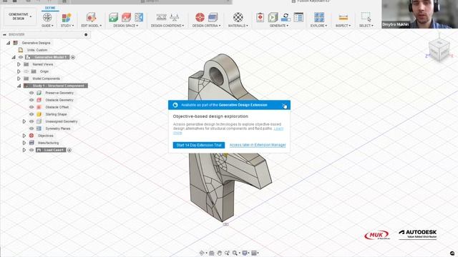
Task: Expand the Load Case1 node
Action: pyautogui.click(x=24, y=150)
